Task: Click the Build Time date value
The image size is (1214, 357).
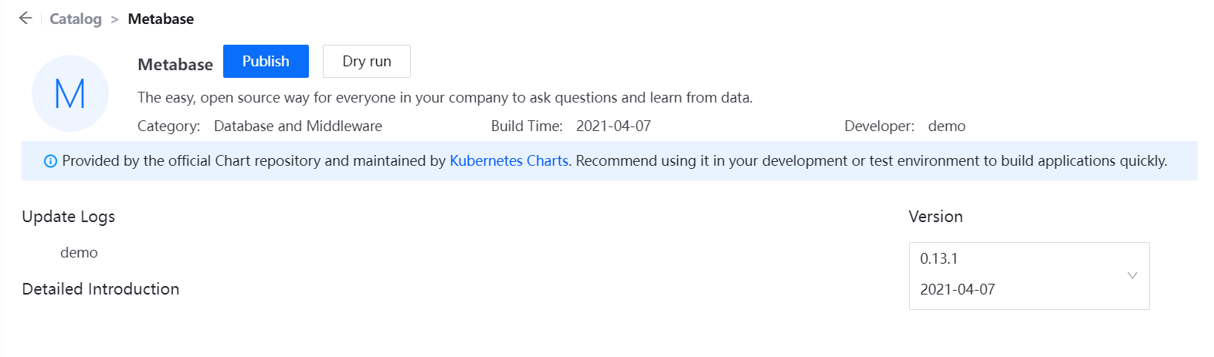Action: (614, 126)
